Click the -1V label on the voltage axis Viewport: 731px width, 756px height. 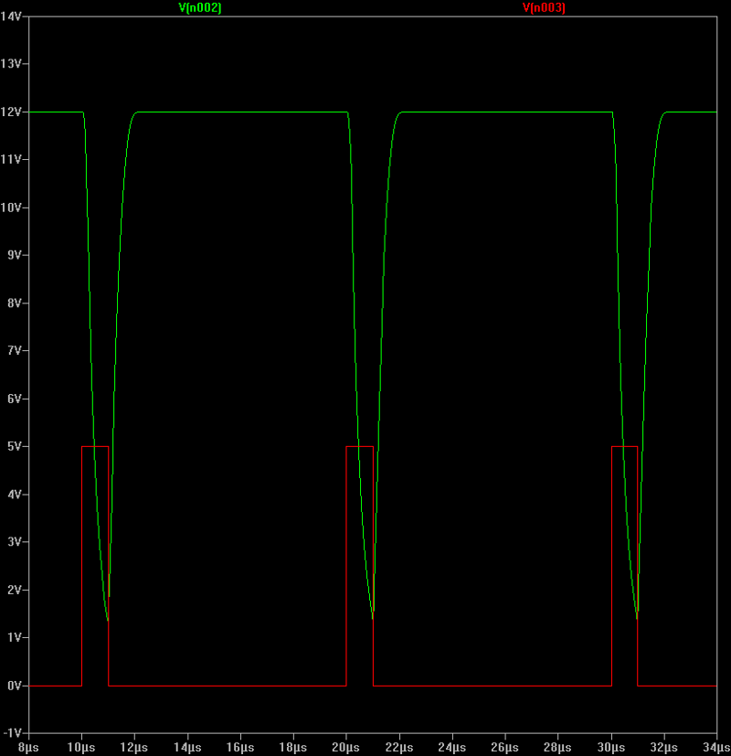pos(12,733)
